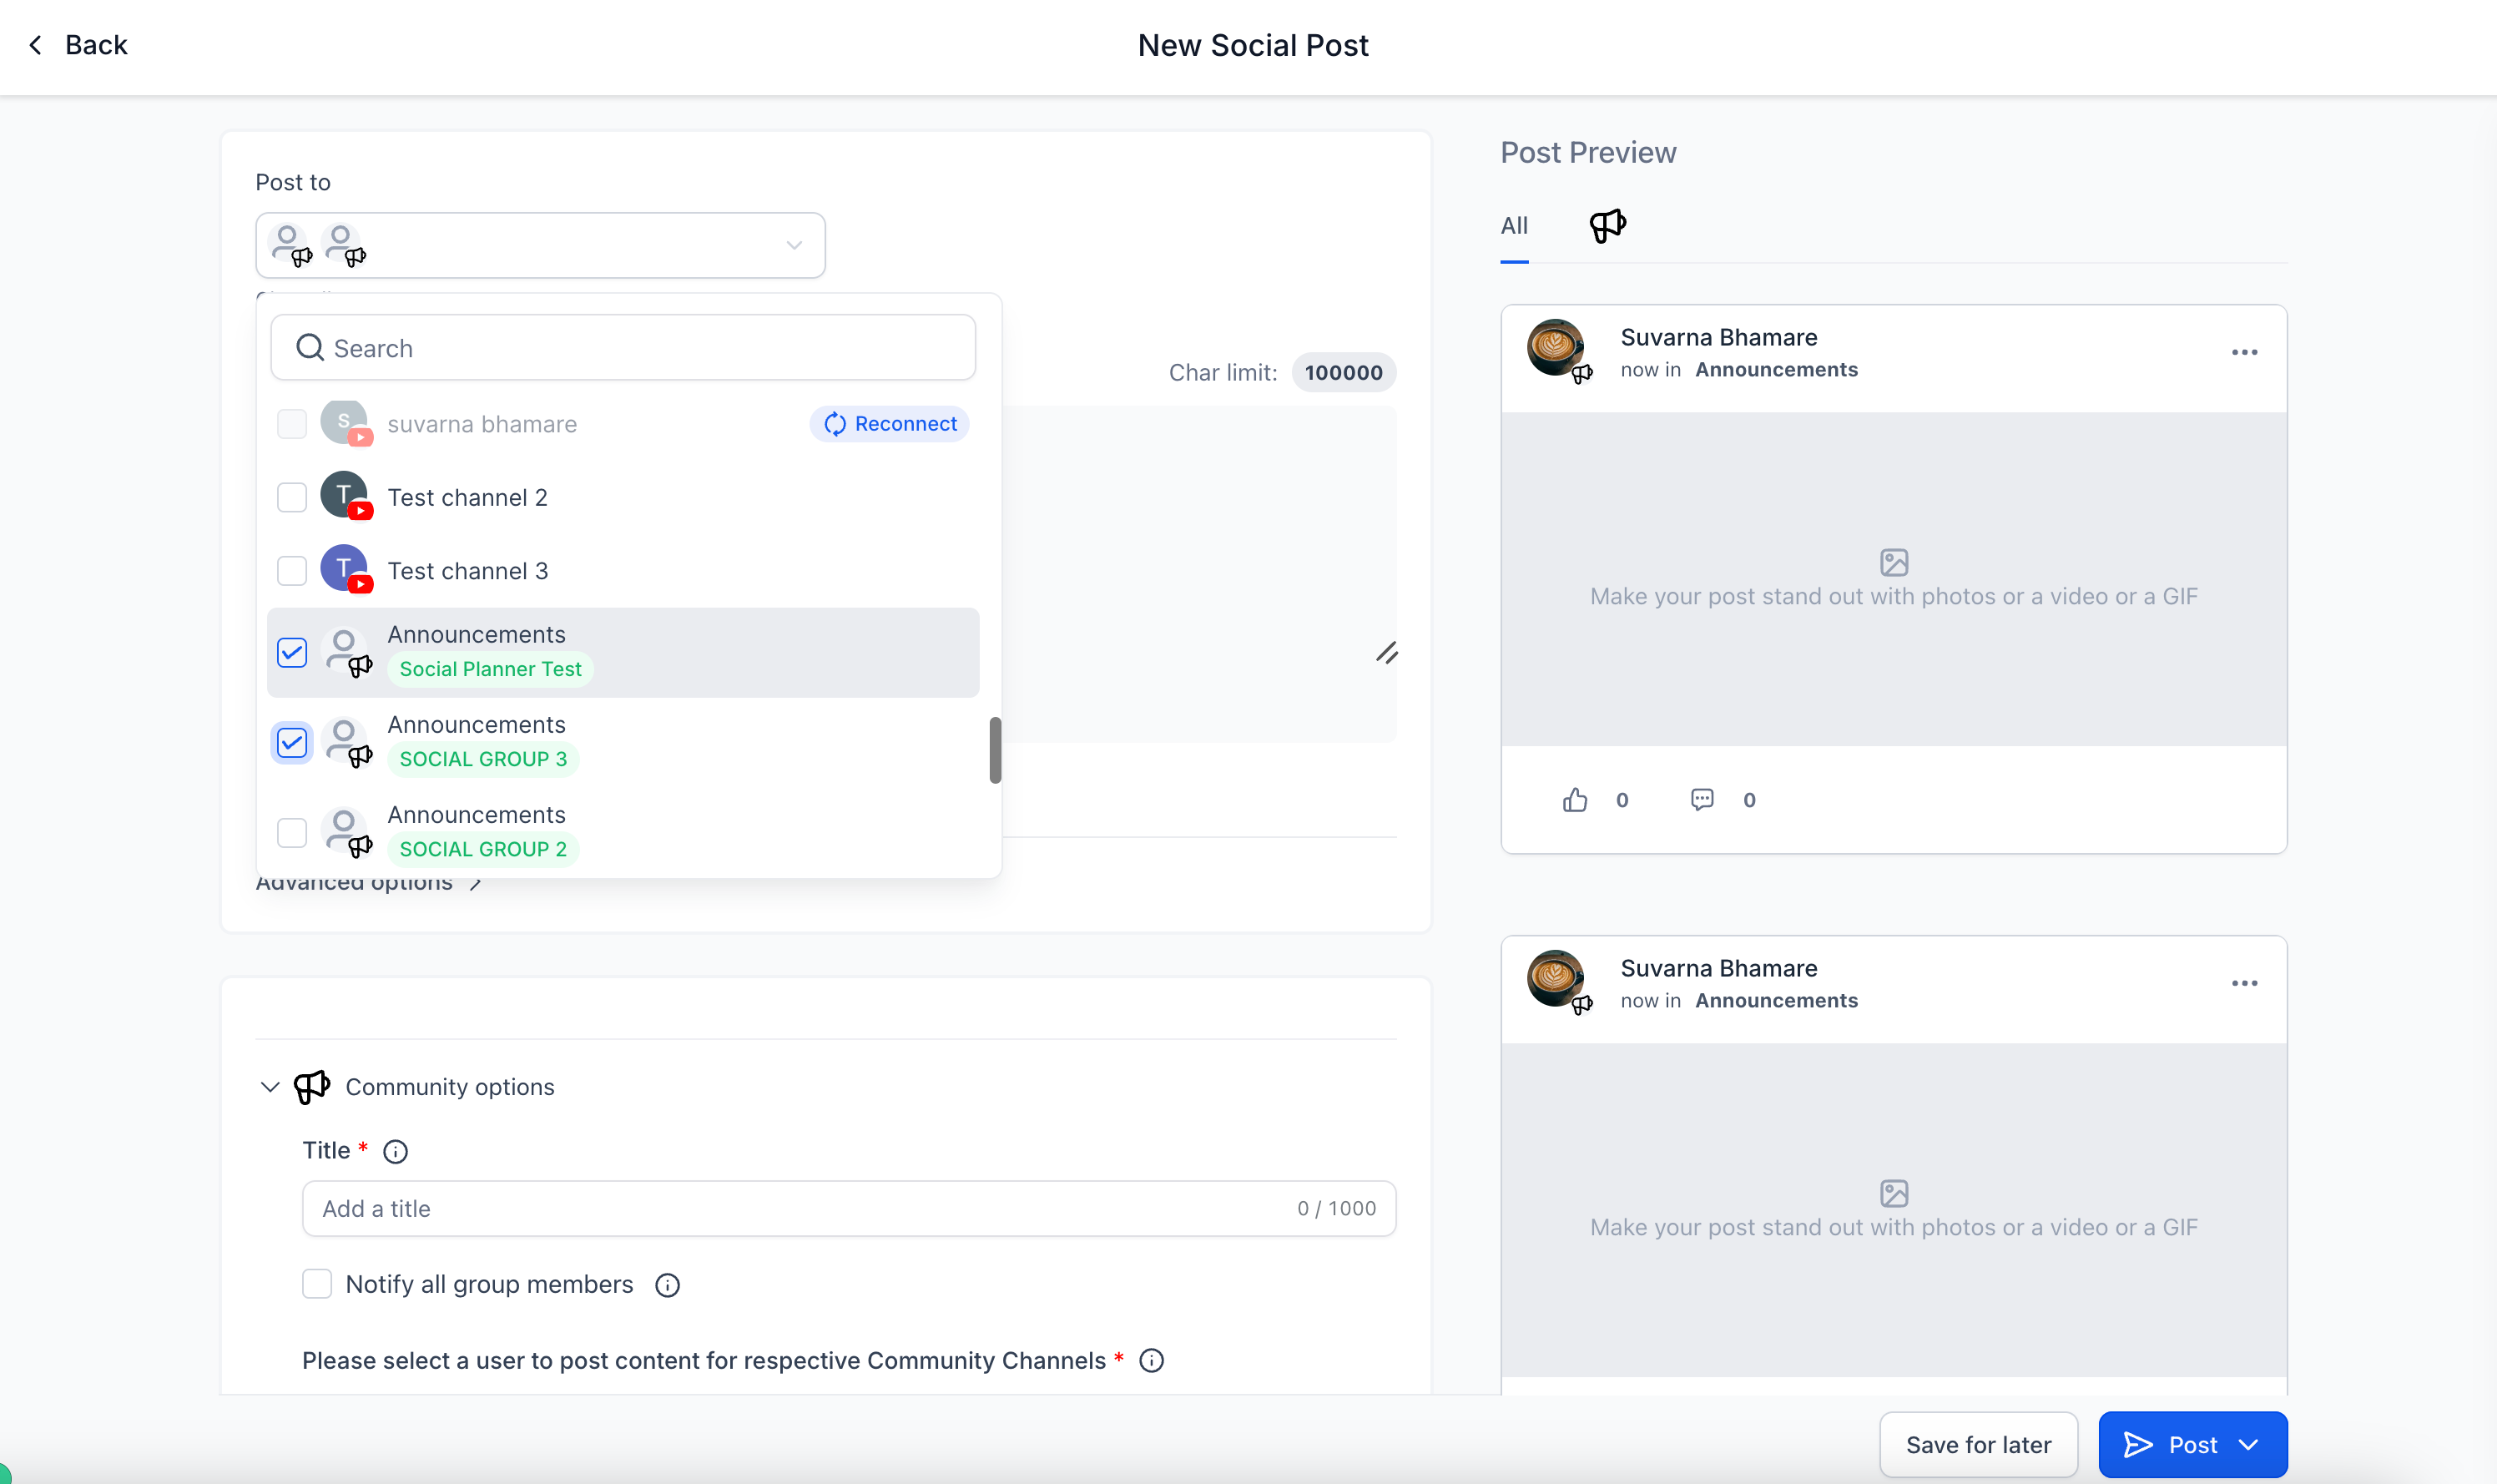Viewport: 2497px width, 1484px height.
Task: Collapse the Post to dropdown chevron
Action: point(794,245)
